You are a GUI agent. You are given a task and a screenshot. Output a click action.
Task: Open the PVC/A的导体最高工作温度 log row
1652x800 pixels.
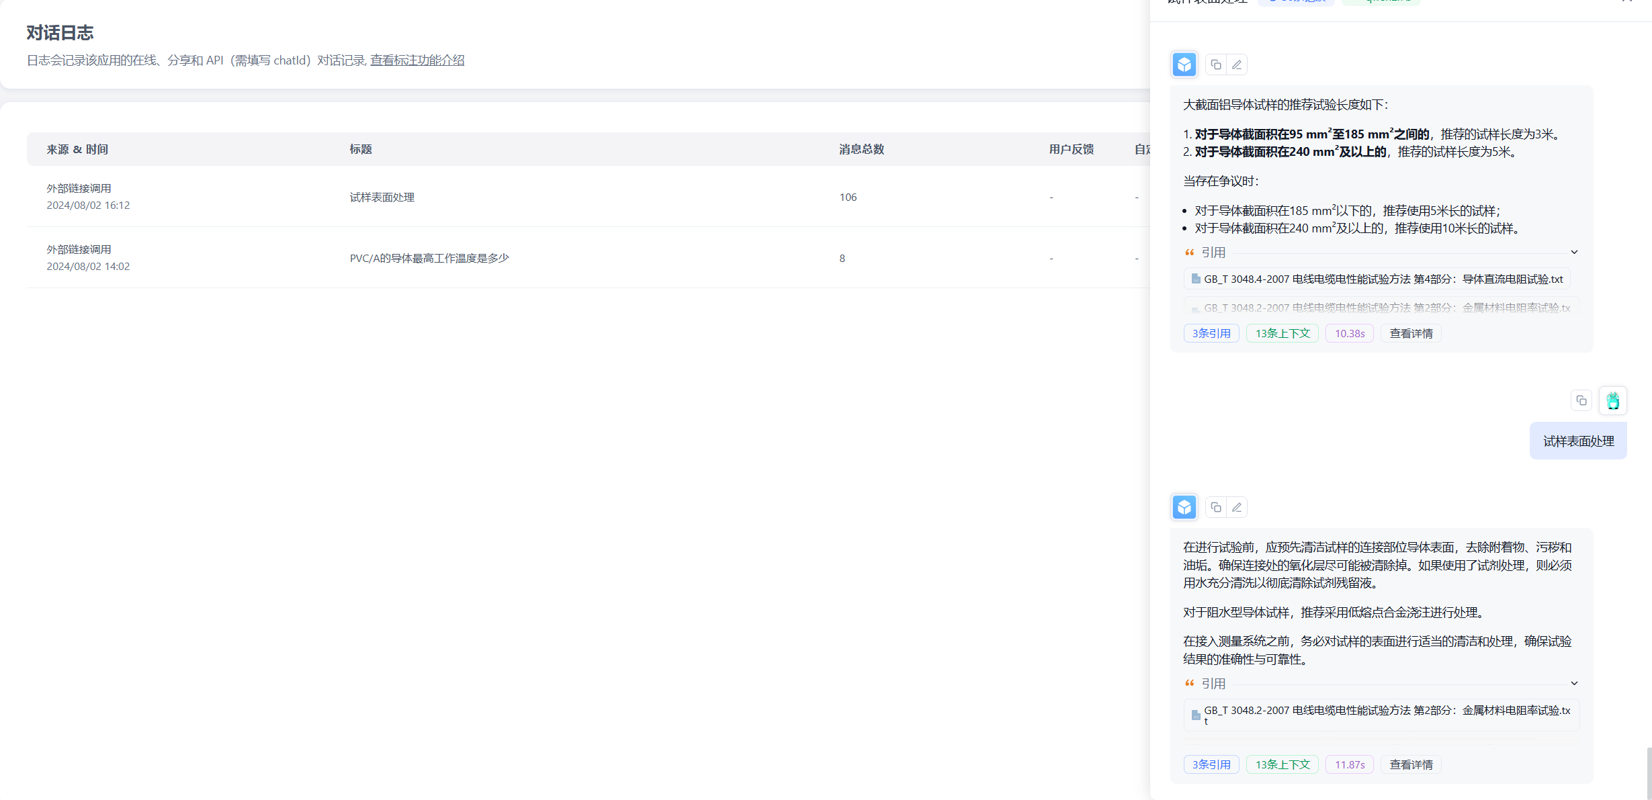tap(429, 258)
